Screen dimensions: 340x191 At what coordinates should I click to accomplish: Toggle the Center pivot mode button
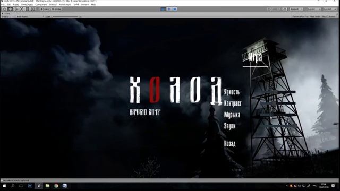45,9
